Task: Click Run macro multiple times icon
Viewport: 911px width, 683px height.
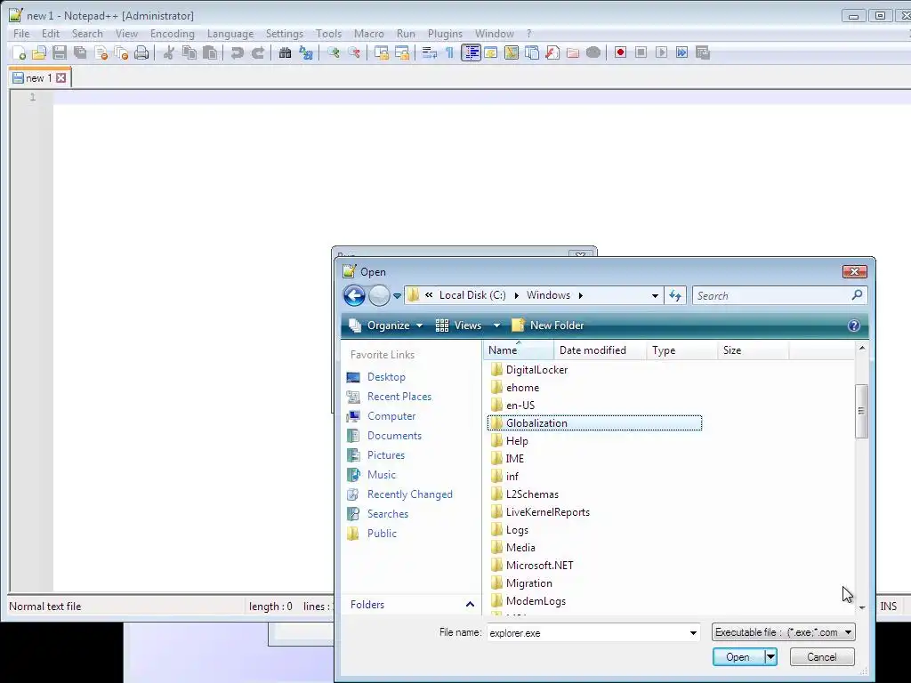Action: (x=682, y=52)
